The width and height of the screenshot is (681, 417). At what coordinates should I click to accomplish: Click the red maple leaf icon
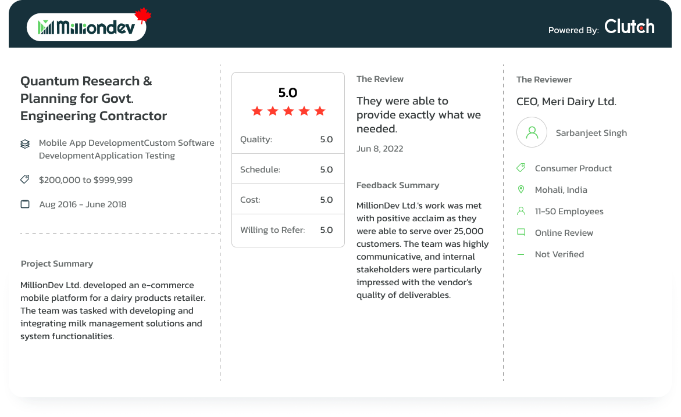pos(142,16)
